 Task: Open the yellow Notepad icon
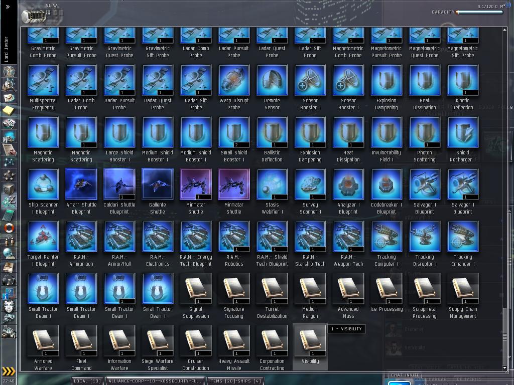(x=9, y=111)
